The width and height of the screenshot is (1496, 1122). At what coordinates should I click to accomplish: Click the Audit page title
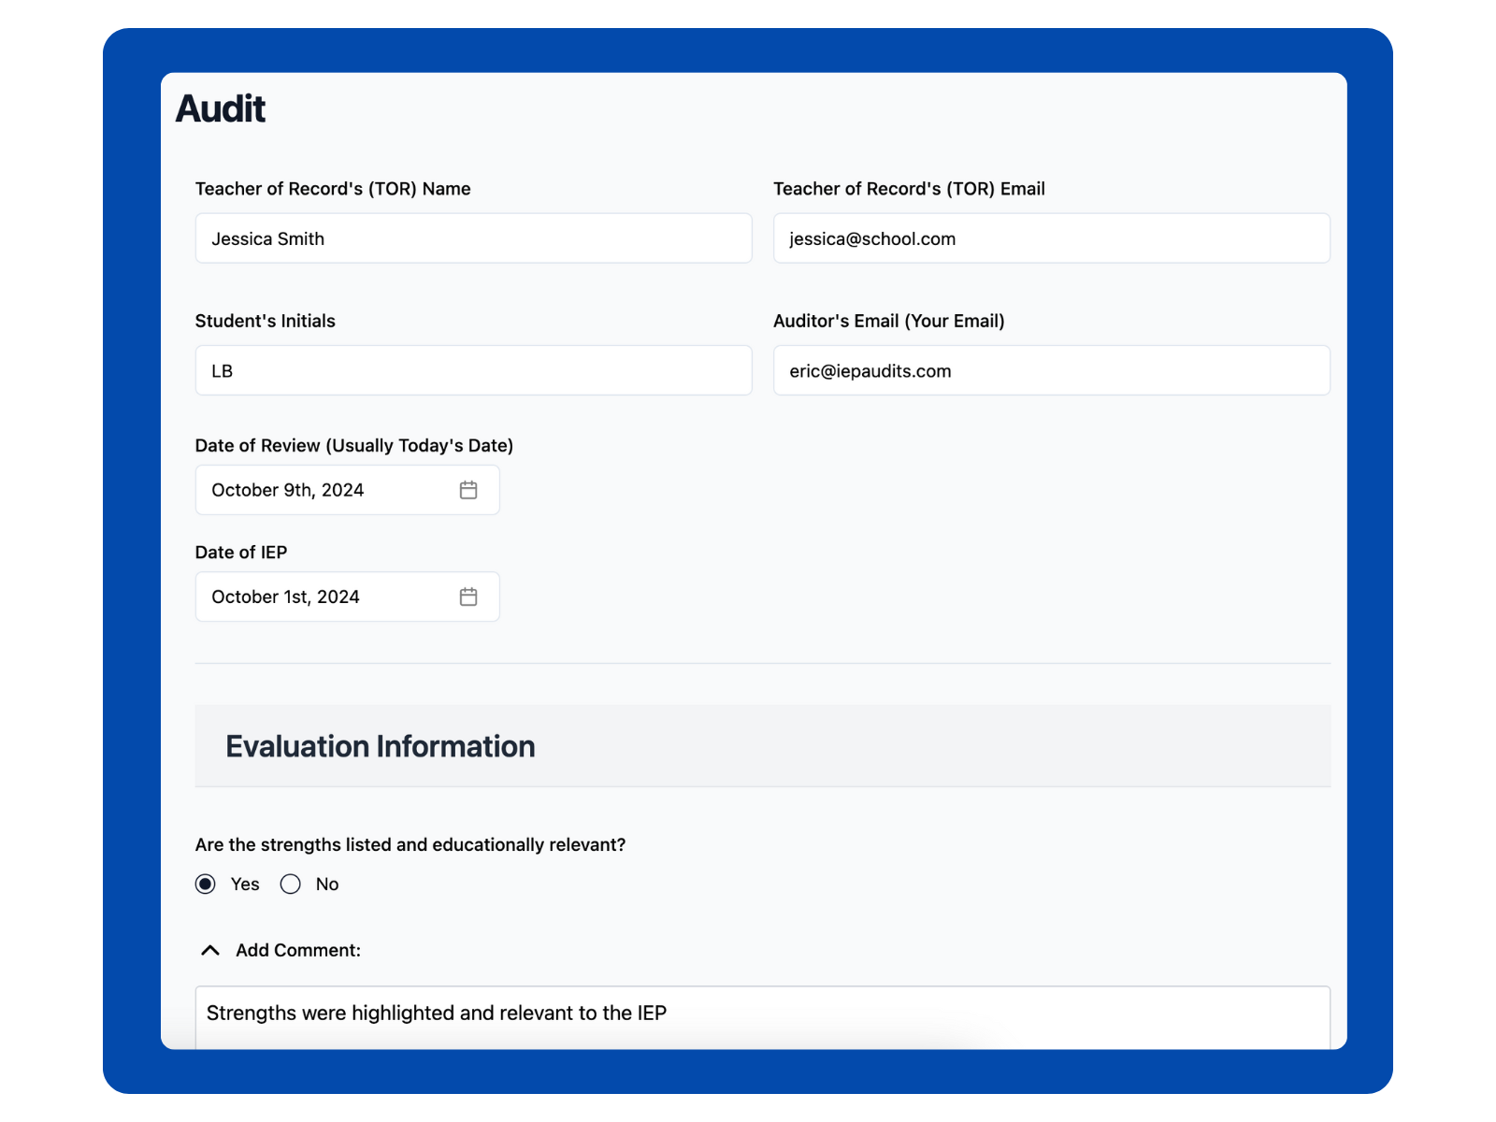[x=221, y=109]
